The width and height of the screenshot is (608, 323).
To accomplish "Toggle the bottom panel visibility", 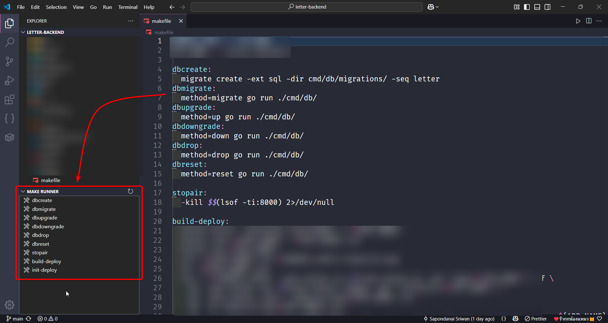I will [x=537, y=7].
